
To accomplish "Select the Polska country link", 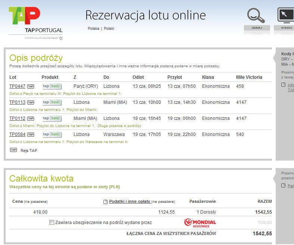I will (93, 28).
